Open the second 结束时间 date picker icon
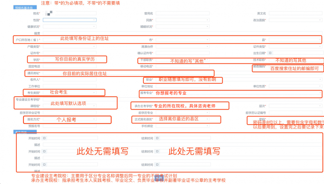The height and width of the screenshot is (184, 324). [157, 151]
